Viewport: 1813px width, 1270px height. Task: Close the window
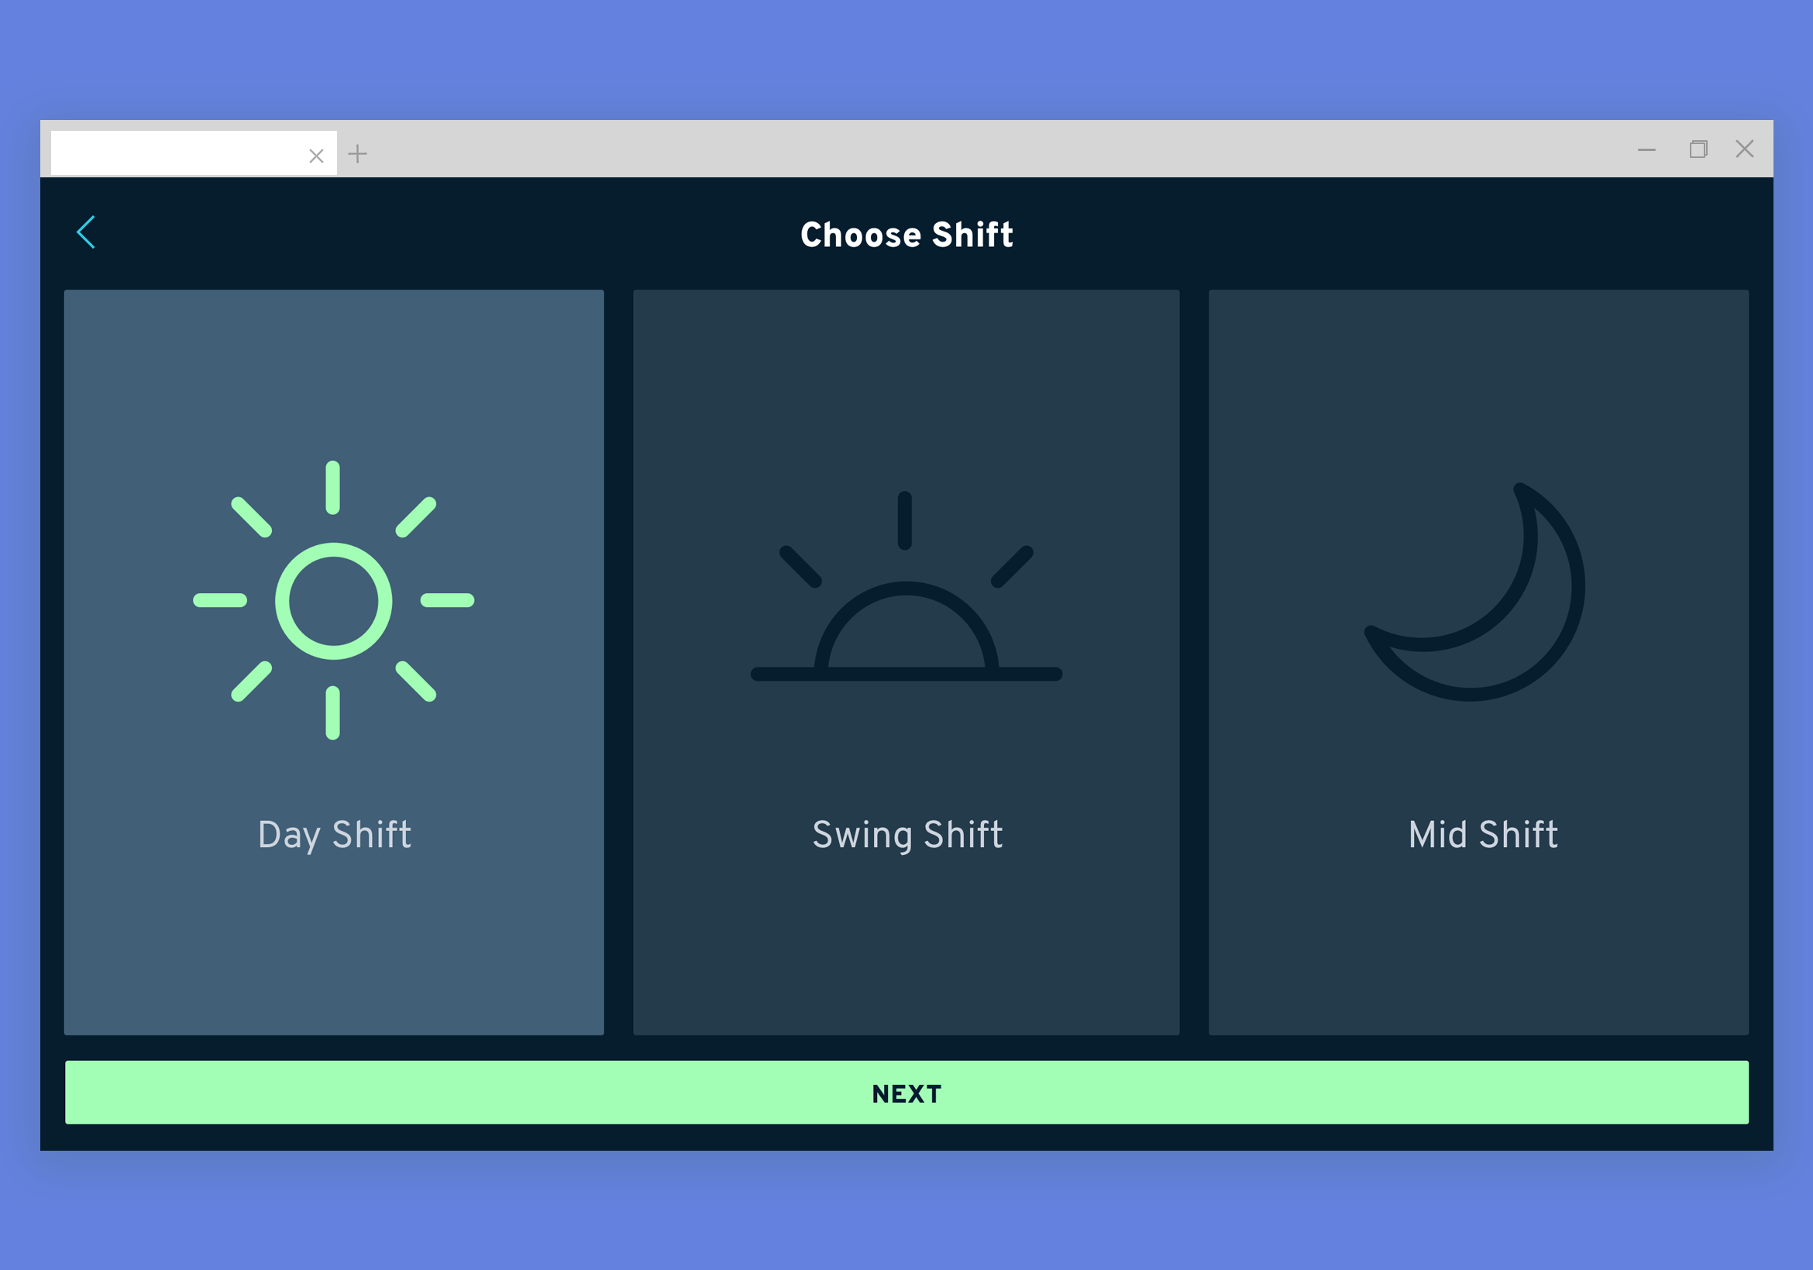1744,149
